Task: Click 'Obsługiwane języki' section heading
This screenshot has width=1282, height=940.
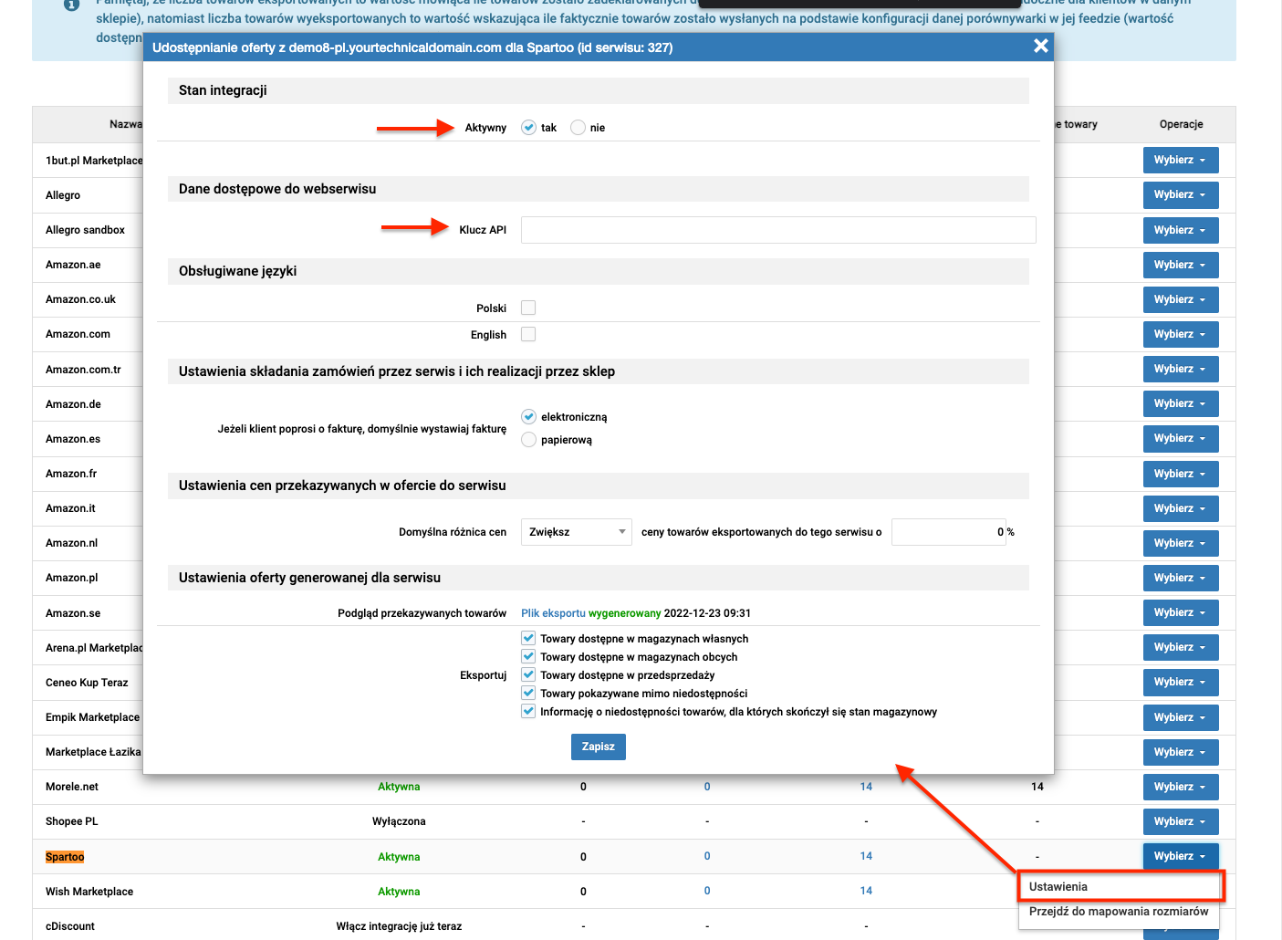Action: click(237, 271)
